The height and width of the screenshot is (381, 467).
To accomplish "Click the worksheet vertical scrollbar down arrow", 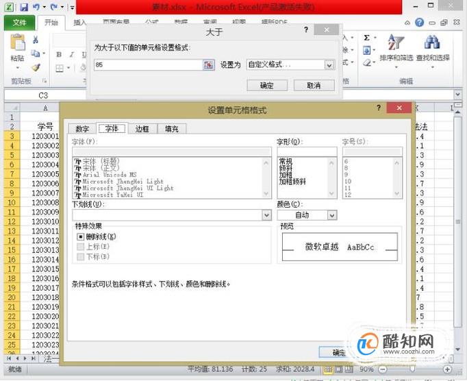I will point(457,349).
